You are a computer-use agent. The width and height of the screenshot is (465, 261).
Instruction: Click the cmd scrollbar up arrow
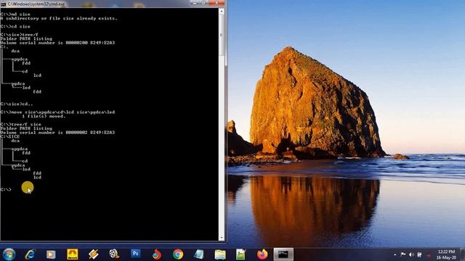(221, 12)
